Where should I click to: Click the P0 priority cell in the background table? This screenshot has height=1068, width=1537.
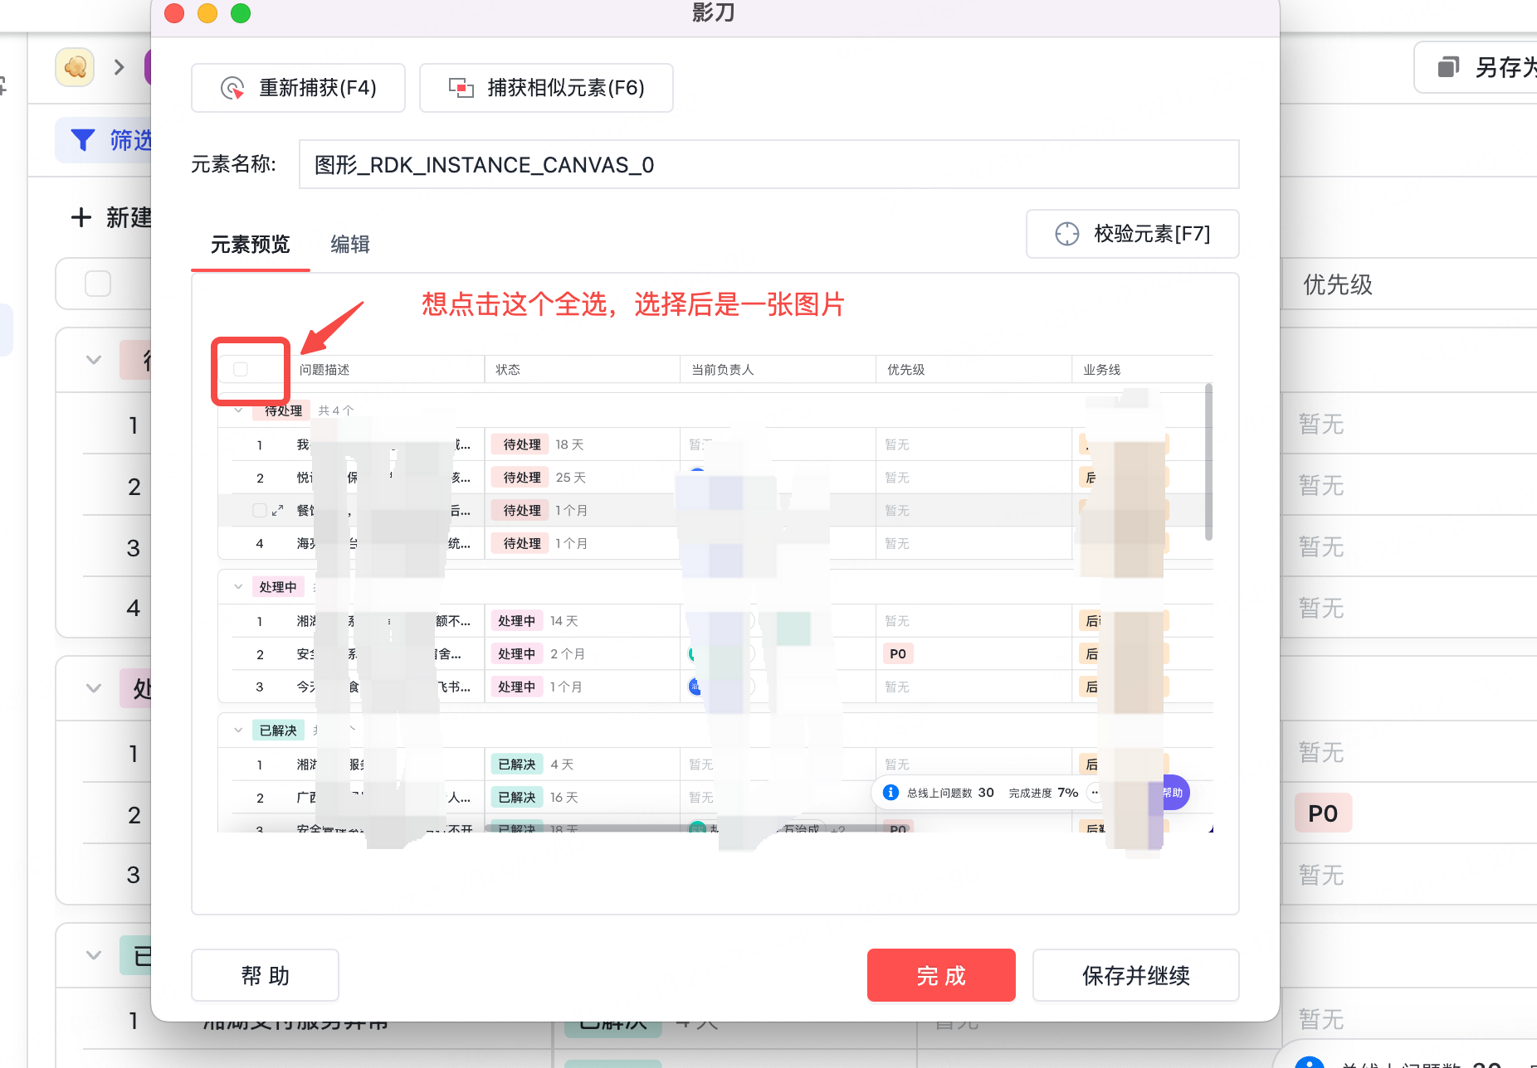point(1323,813)
